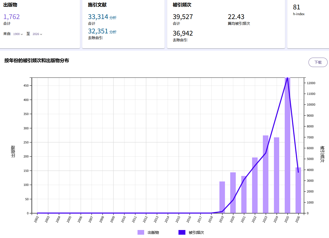This screenshot has width=329, height=238.
Task: Expand the 2026 end year dropdown
Action: tap(37, 34)
